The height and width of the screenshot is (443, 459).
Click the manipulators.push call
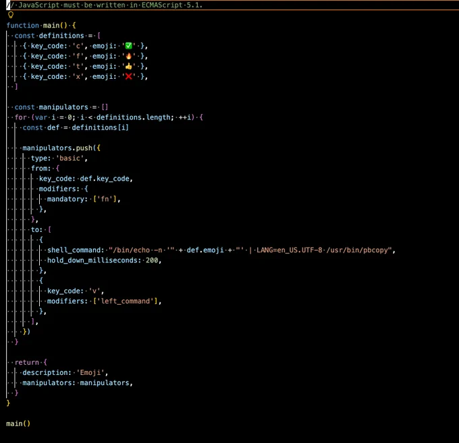pos(57,148)
